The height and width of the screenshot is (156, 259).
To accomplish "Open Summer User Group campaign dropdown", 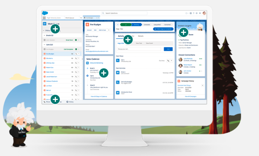I will coord(202,85).
